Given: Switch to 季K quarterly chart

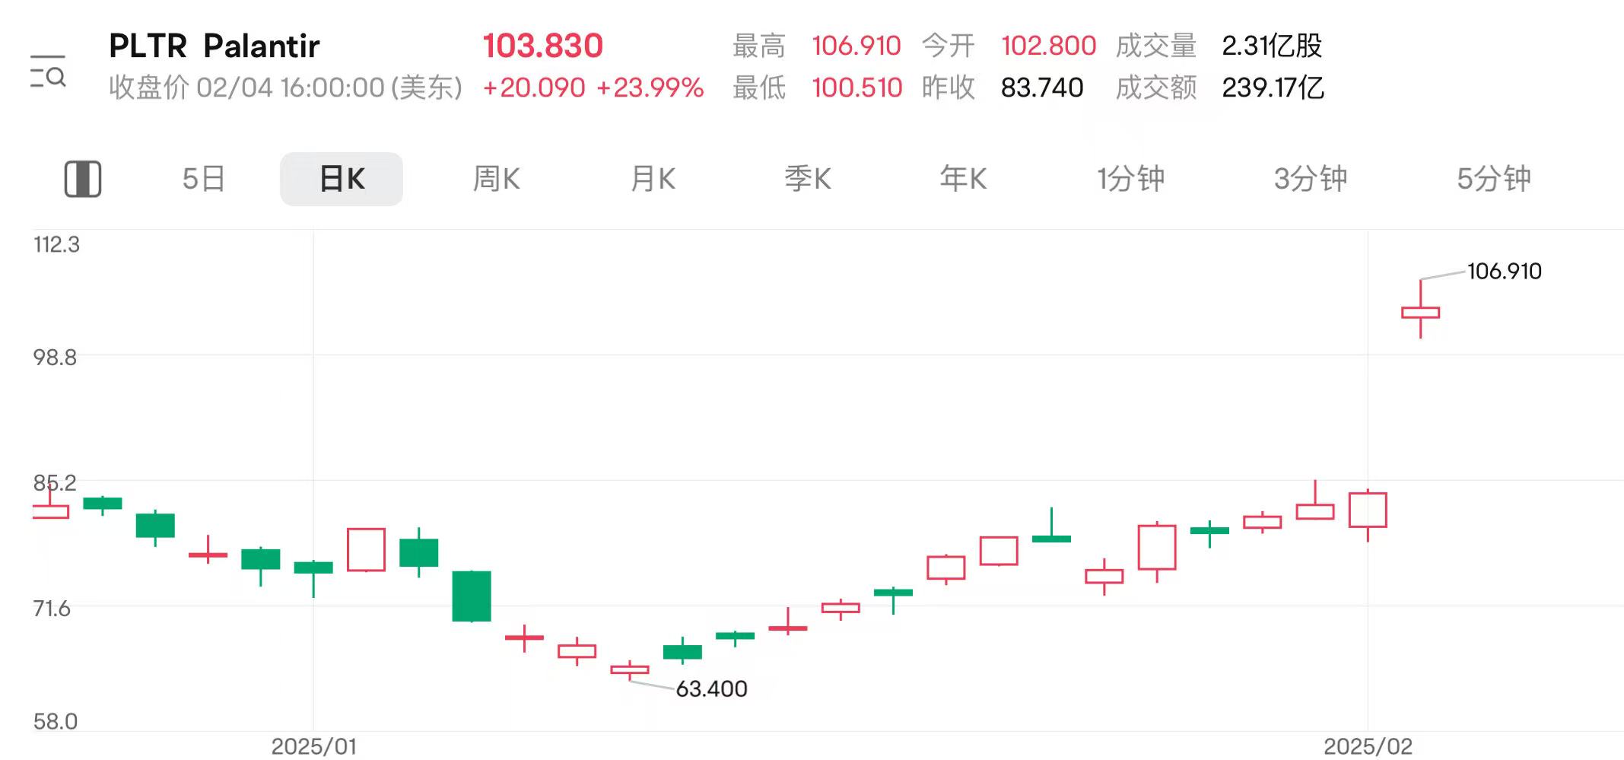Looking at the screenshot, I should tap(808, 179).
